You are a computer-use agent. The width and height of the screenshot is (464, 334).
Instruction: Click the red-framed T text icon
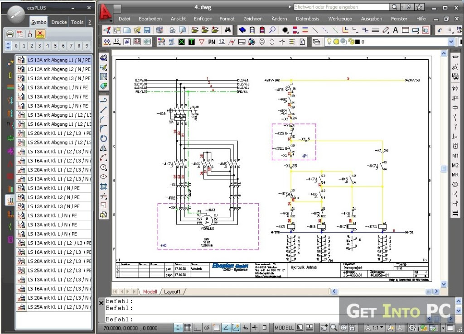(192, 42)
